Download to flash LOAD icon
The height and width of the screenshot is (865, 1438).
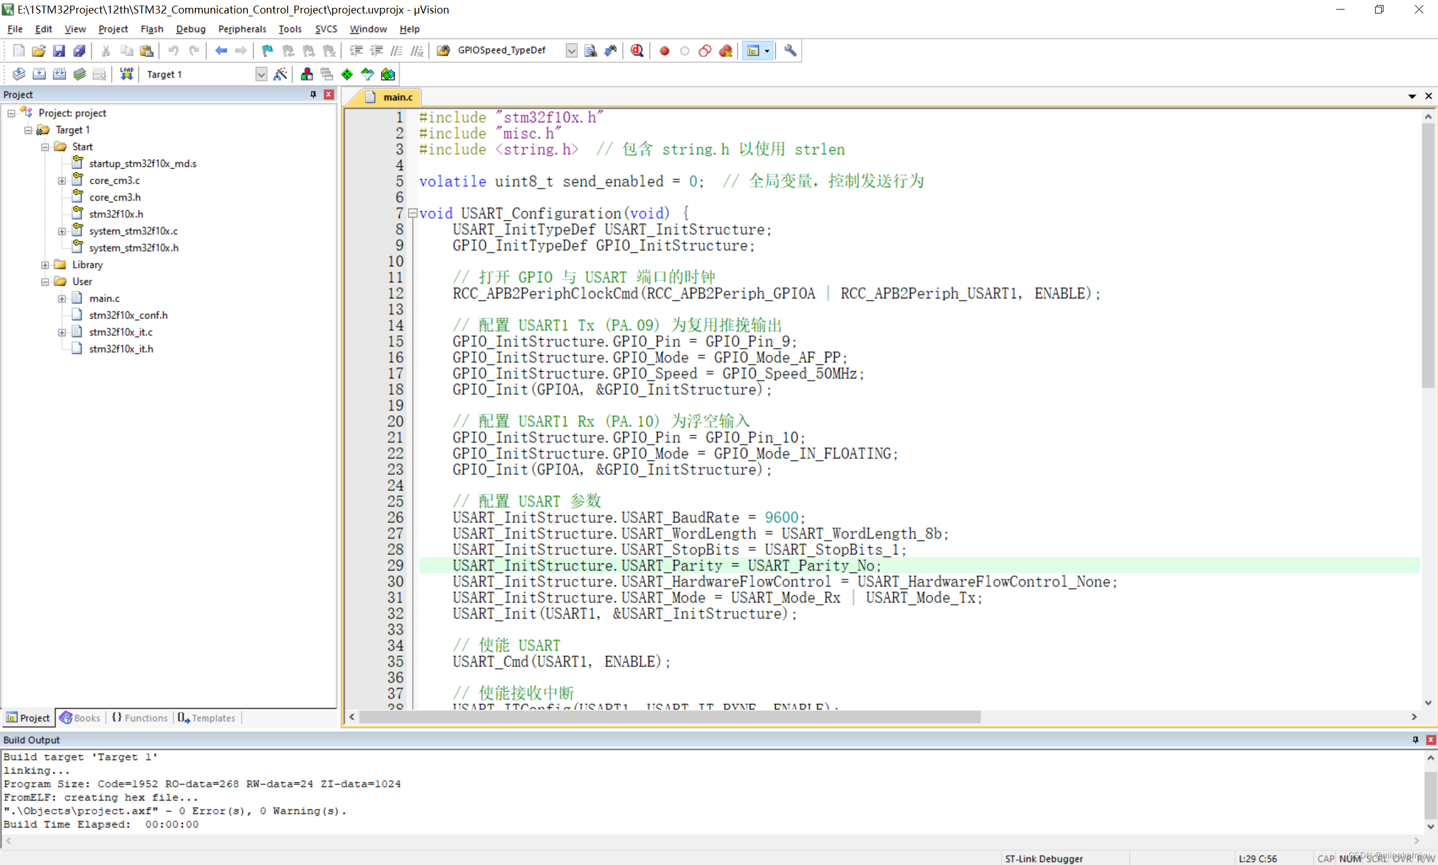pos(126,74)
